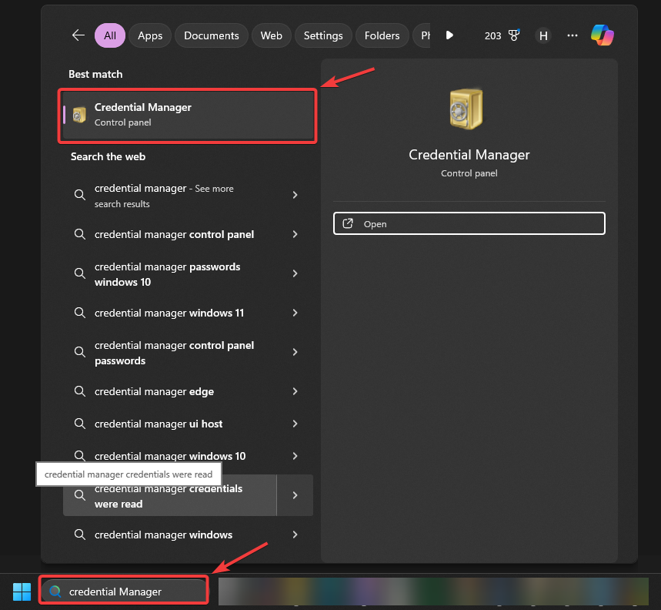Screen dimensions: 661x610
Task: Click the search magnifier in the taskbar box
Action: 55,590
